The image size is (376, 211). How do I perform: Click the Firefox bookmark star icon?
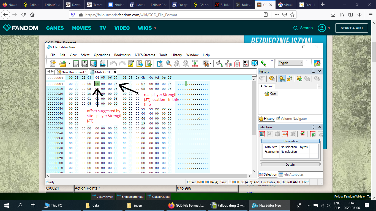click(x=292, y=15)
